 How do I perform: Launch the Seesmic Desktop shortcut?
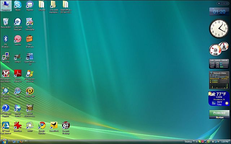[x=66, y=128]
